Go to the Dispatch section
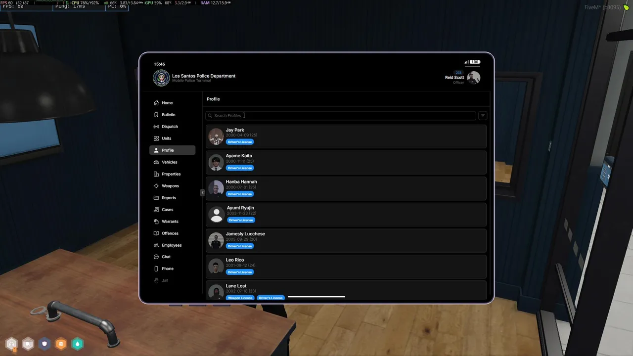The width and height of the screenshot is (633, 356). tap(172, 127)
